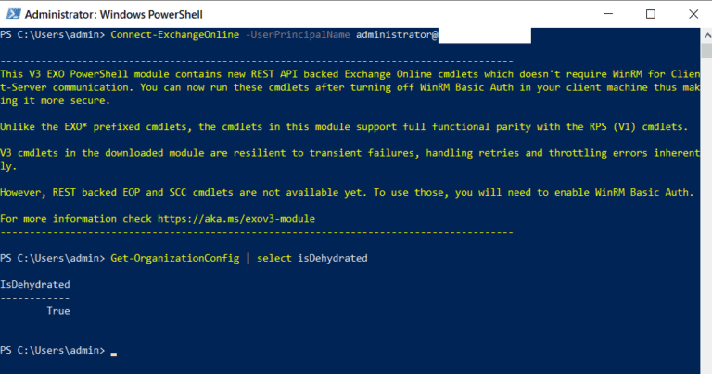Viewport: 712px width, 374px height.
Task: Minimize the Windows PowerShell window
Action: (608, 14)
